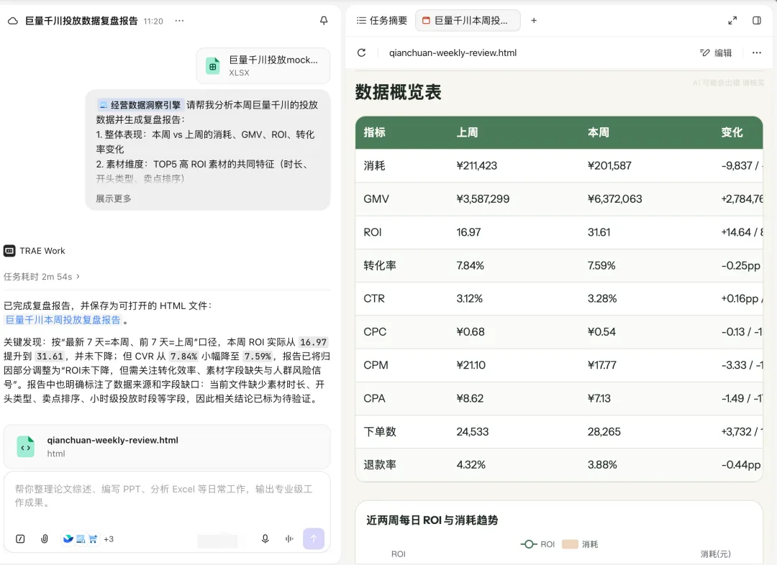Screen dimensions: 777x565
Task: Click the 近两周每日 ROI 与消耗趋势 chart title
Action: [432, 520]
